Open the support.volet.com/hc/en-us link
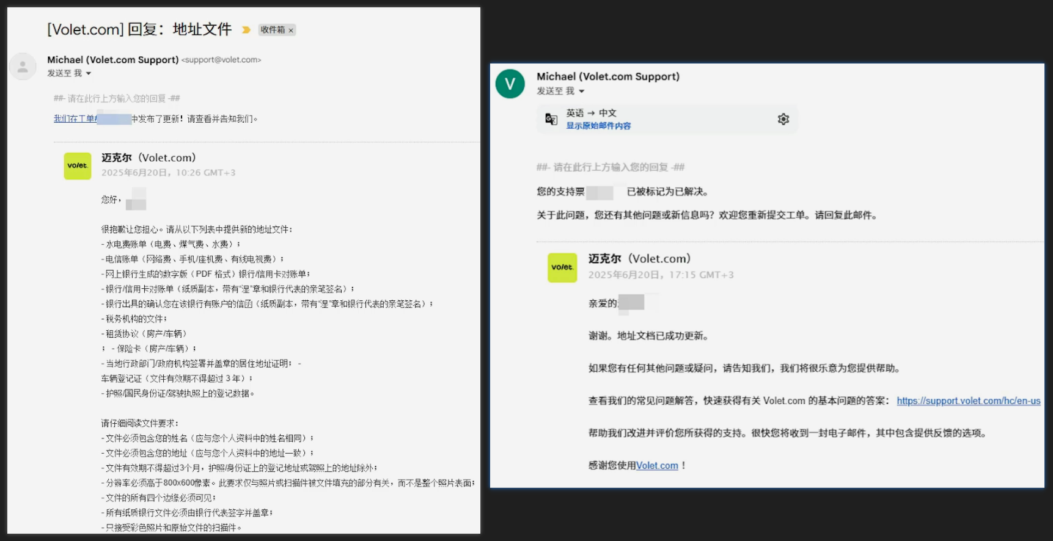This screenshot has height=541, width=1053. tap(969, 401)
